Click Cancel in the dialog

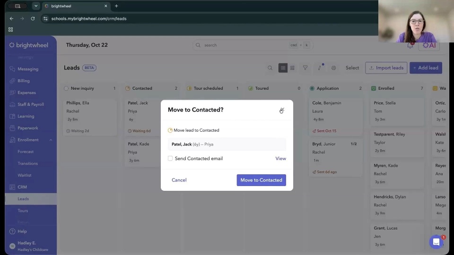[x=179, y=180]
